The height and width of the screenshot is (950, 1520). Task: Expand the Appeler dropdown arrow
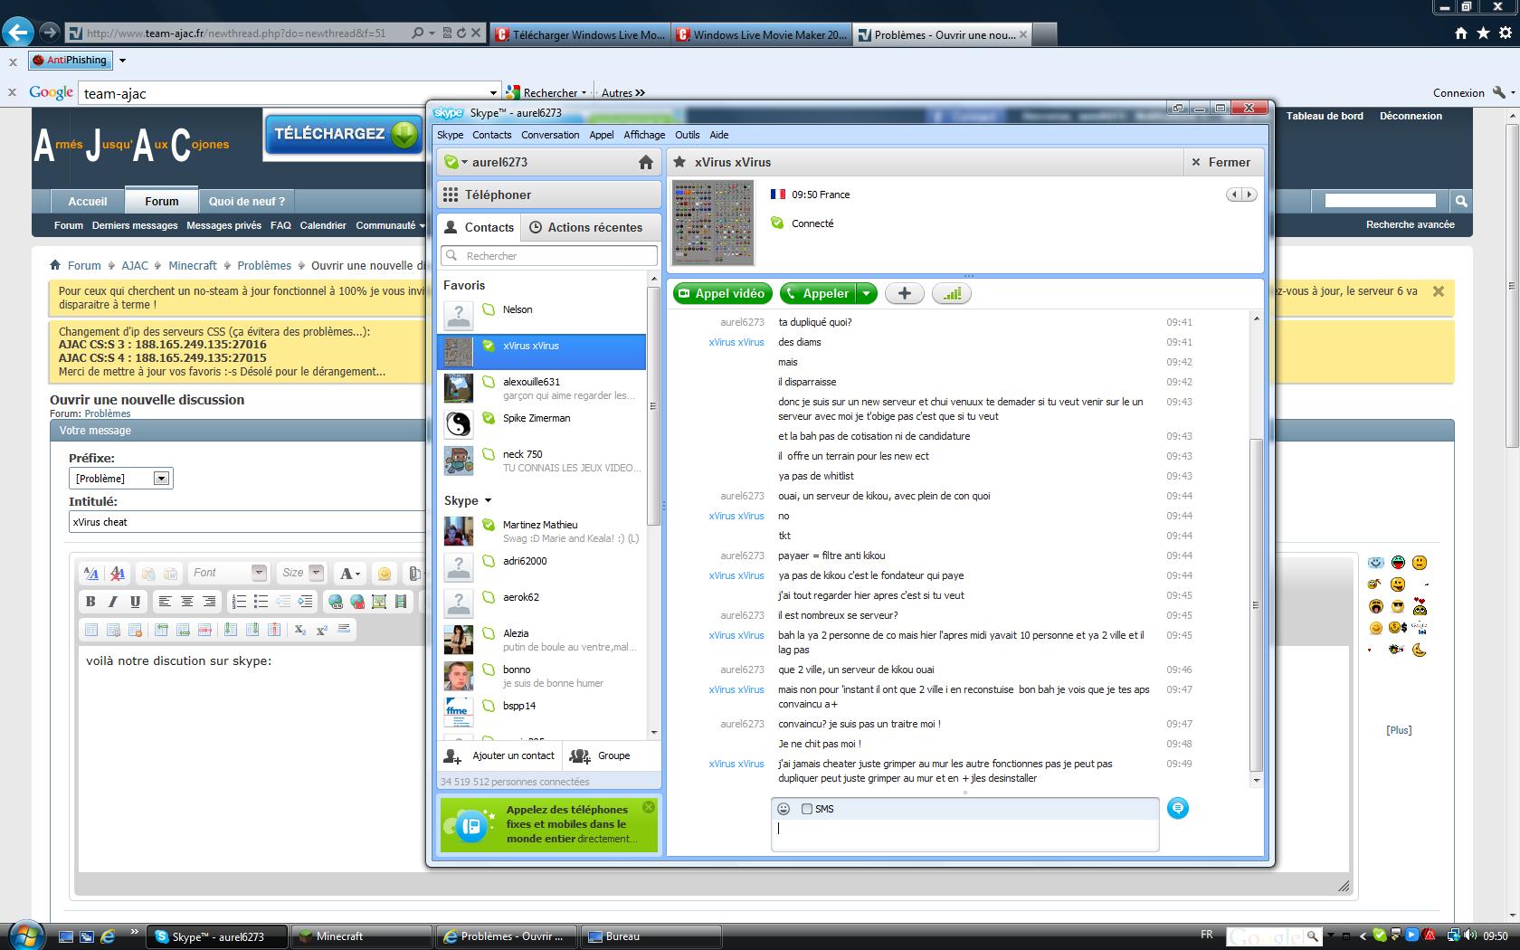pos(866,293)
